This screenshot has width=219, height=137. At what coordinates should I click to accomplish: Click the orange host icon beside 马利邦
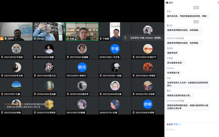coord(2,39)
